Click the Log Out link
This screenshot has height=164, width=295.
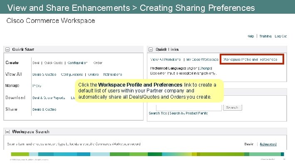click(x=281, y=36)
